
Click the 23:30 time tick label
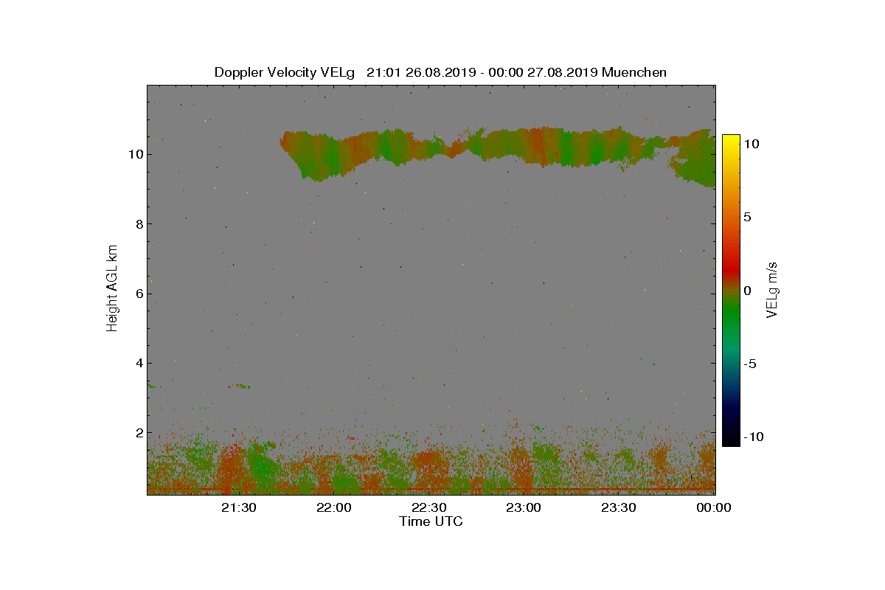click(x=619, y=507)
